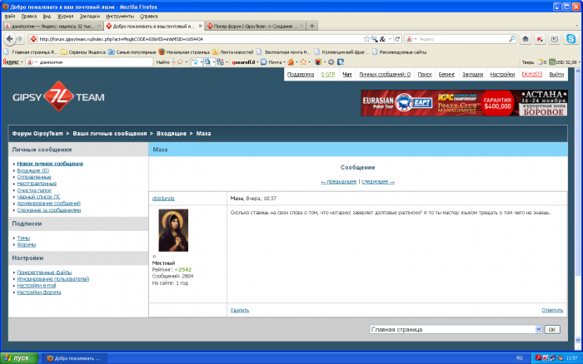
Task: Click the star favorites icon in Yandex bar
Action: click(303, 62)
